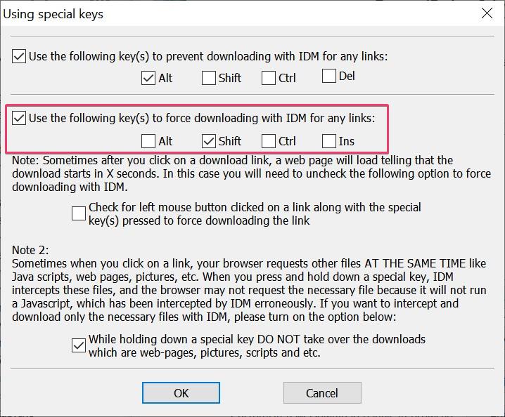Uncheck the DO NOT take over downloads option
Viewport: 505px width, 417px height.
(x=79, y=345)
